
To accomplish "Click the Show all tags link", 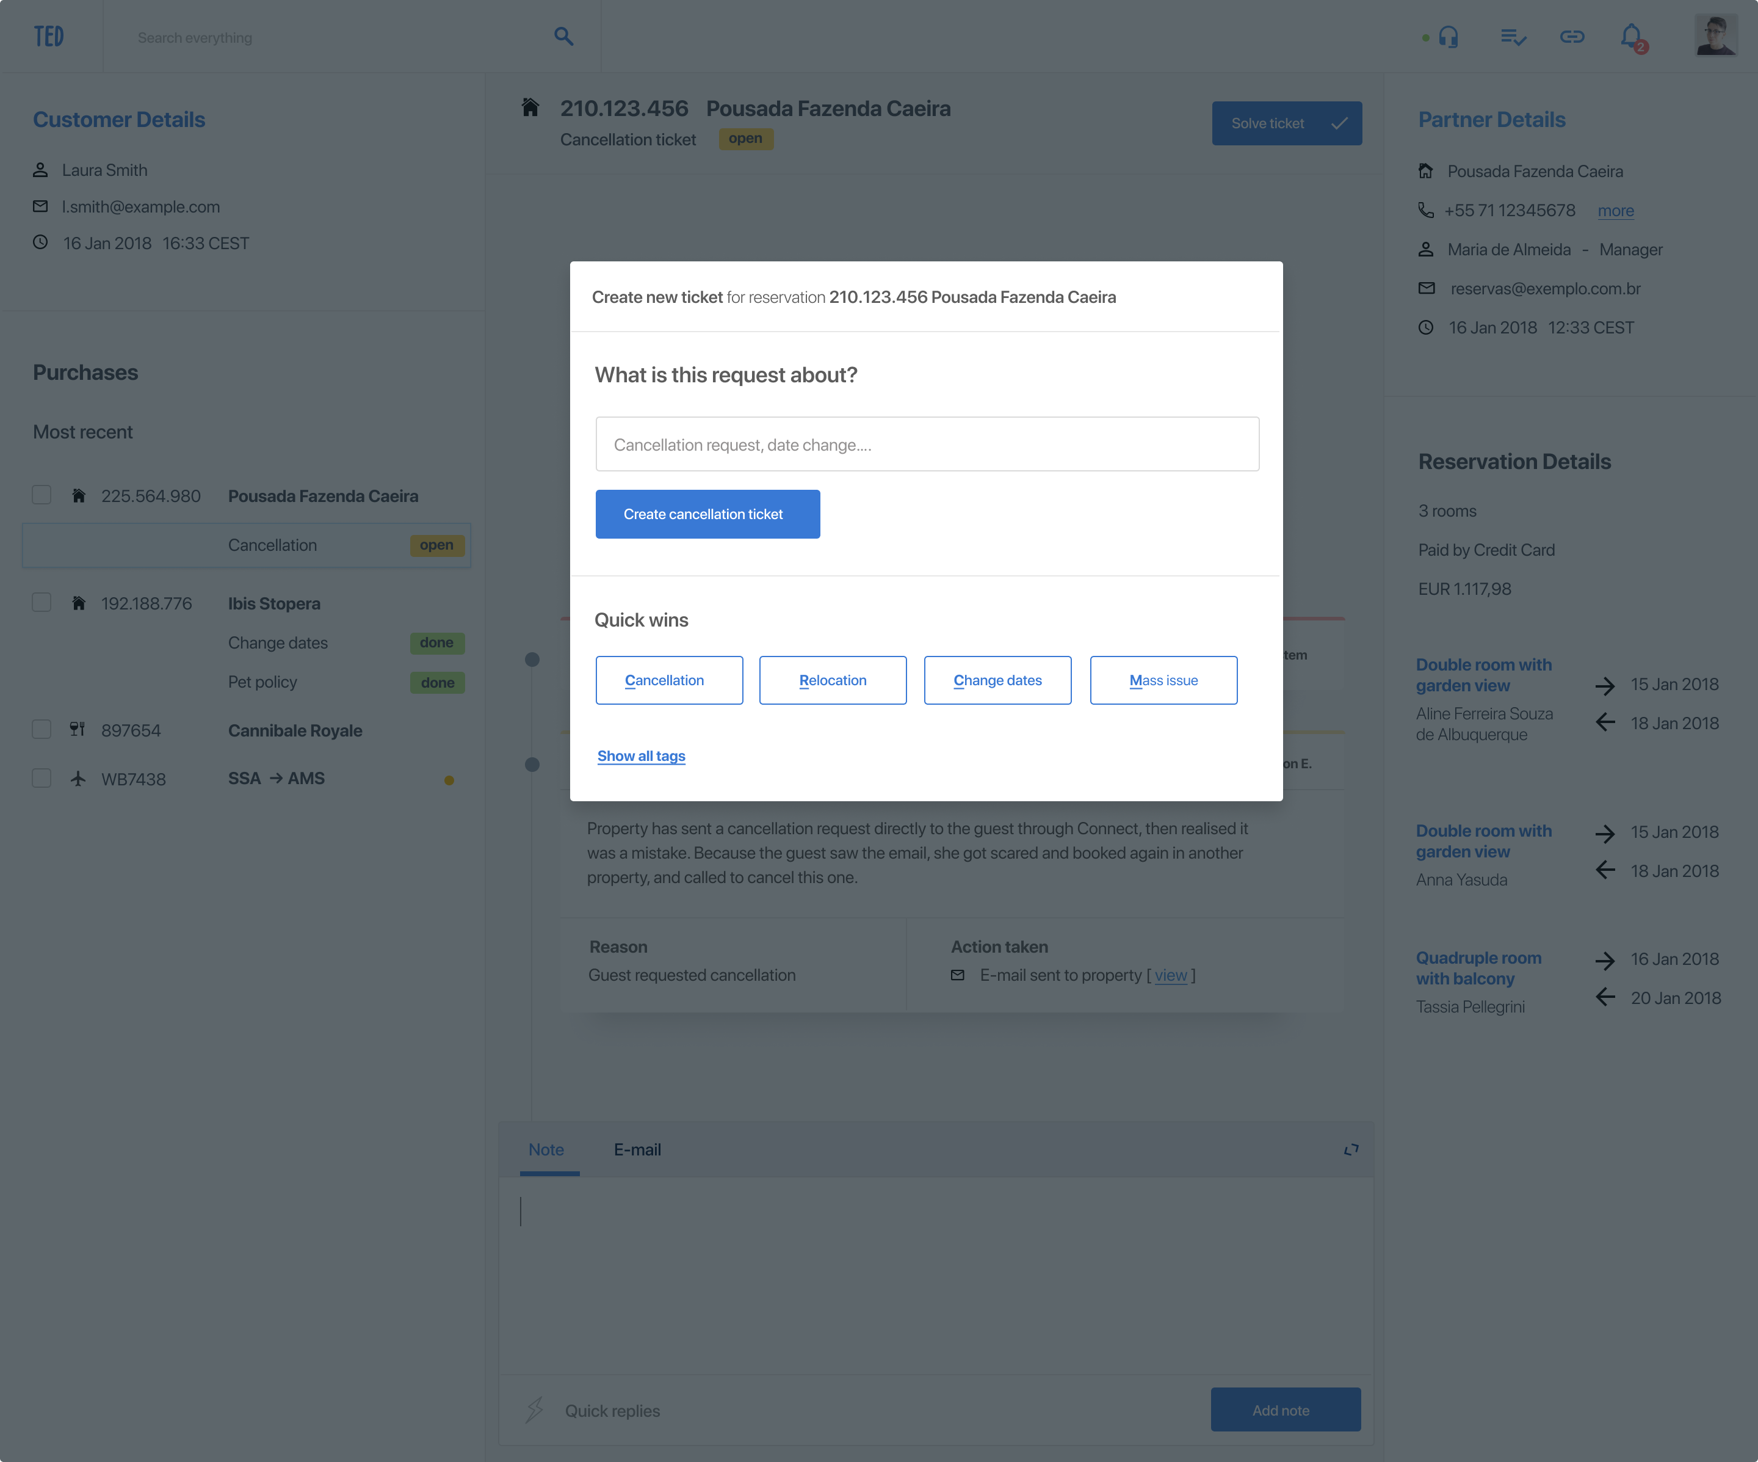I will point(642,755).
